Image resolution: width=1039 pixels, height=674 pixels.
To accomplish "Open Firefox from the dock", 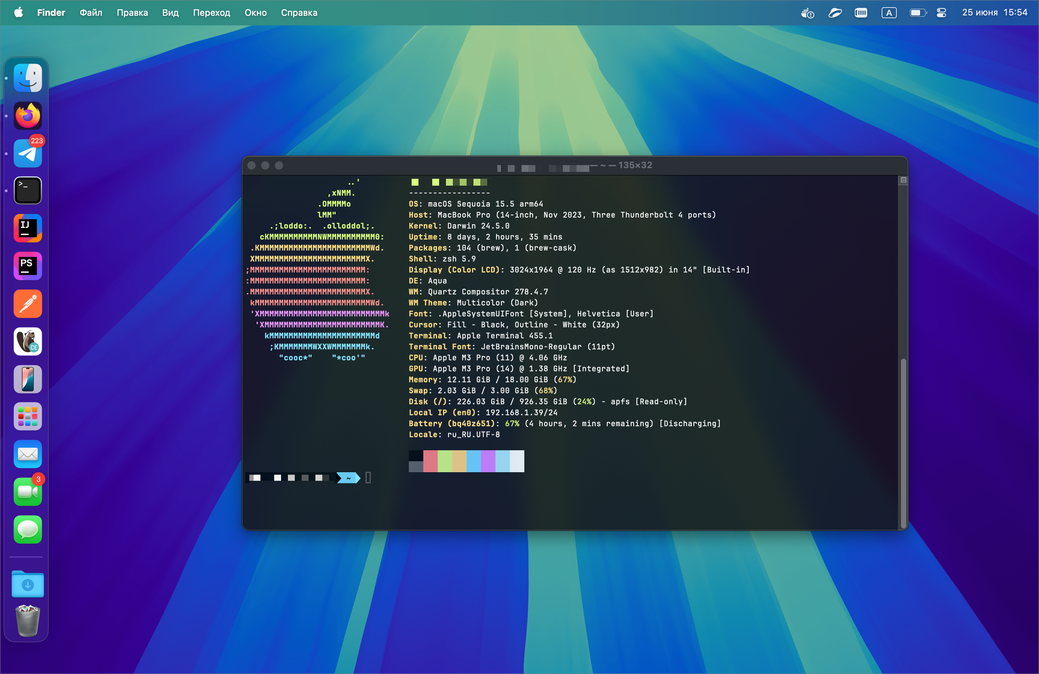I will (27, 116).
